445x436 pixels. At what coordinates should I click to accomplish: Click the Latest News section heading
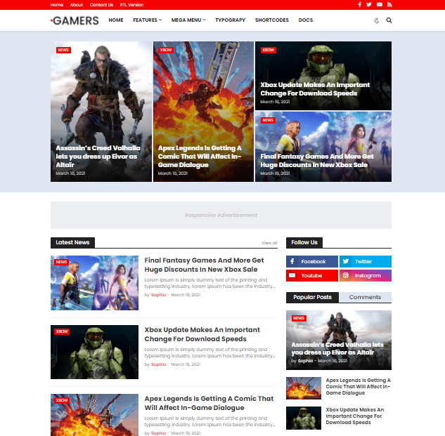point(72,243)
